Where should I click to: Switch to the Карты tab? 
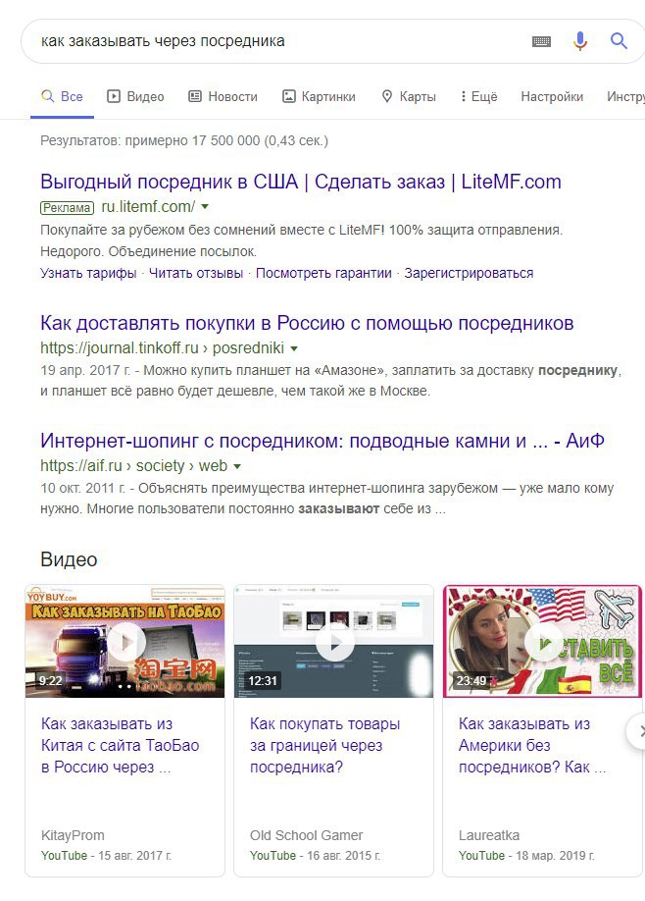pos(409,96)
